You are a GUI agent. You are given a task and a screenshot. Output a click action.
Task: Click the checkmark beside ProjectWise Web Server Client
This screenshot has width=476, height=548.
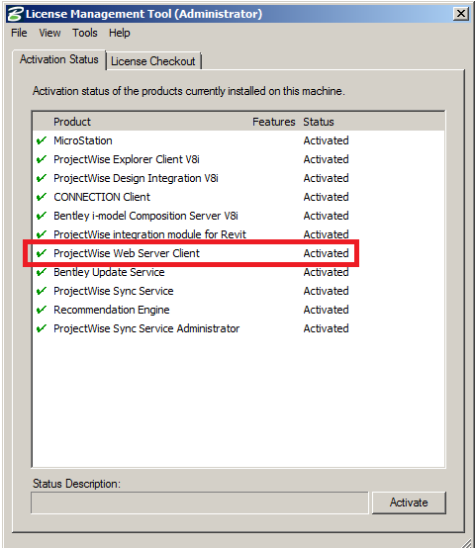click(42, 253)
